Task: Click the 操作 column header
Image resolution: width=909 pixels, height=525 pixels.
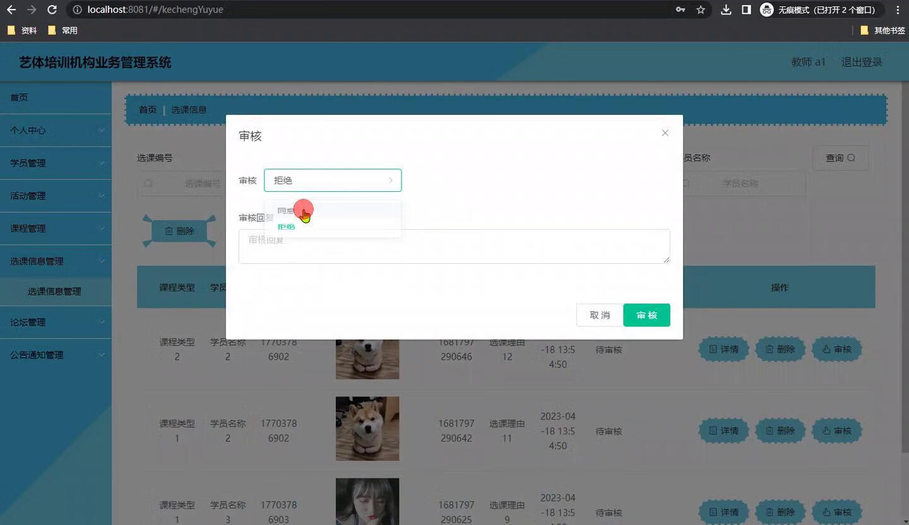Action: (x=780, y=288)
